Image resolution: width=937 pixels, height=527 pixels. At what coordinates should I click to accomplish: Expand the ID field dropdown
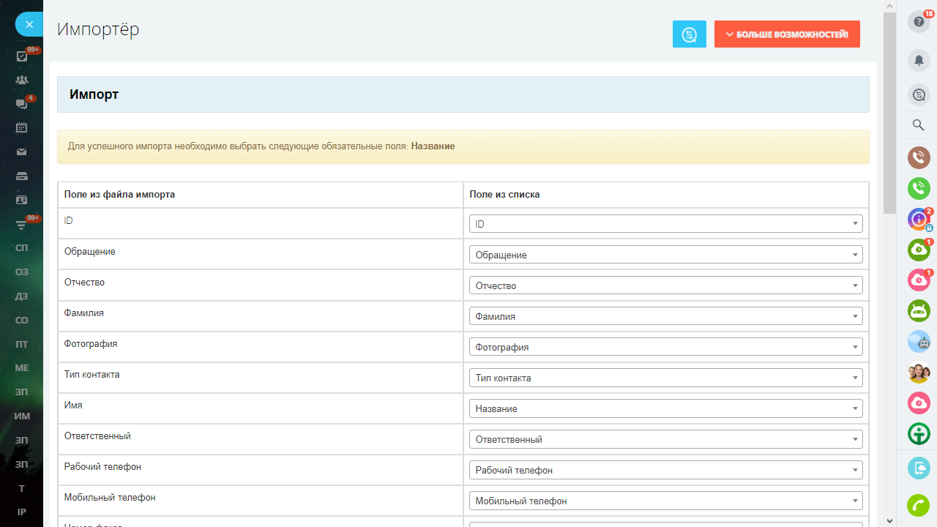point(665,224)
